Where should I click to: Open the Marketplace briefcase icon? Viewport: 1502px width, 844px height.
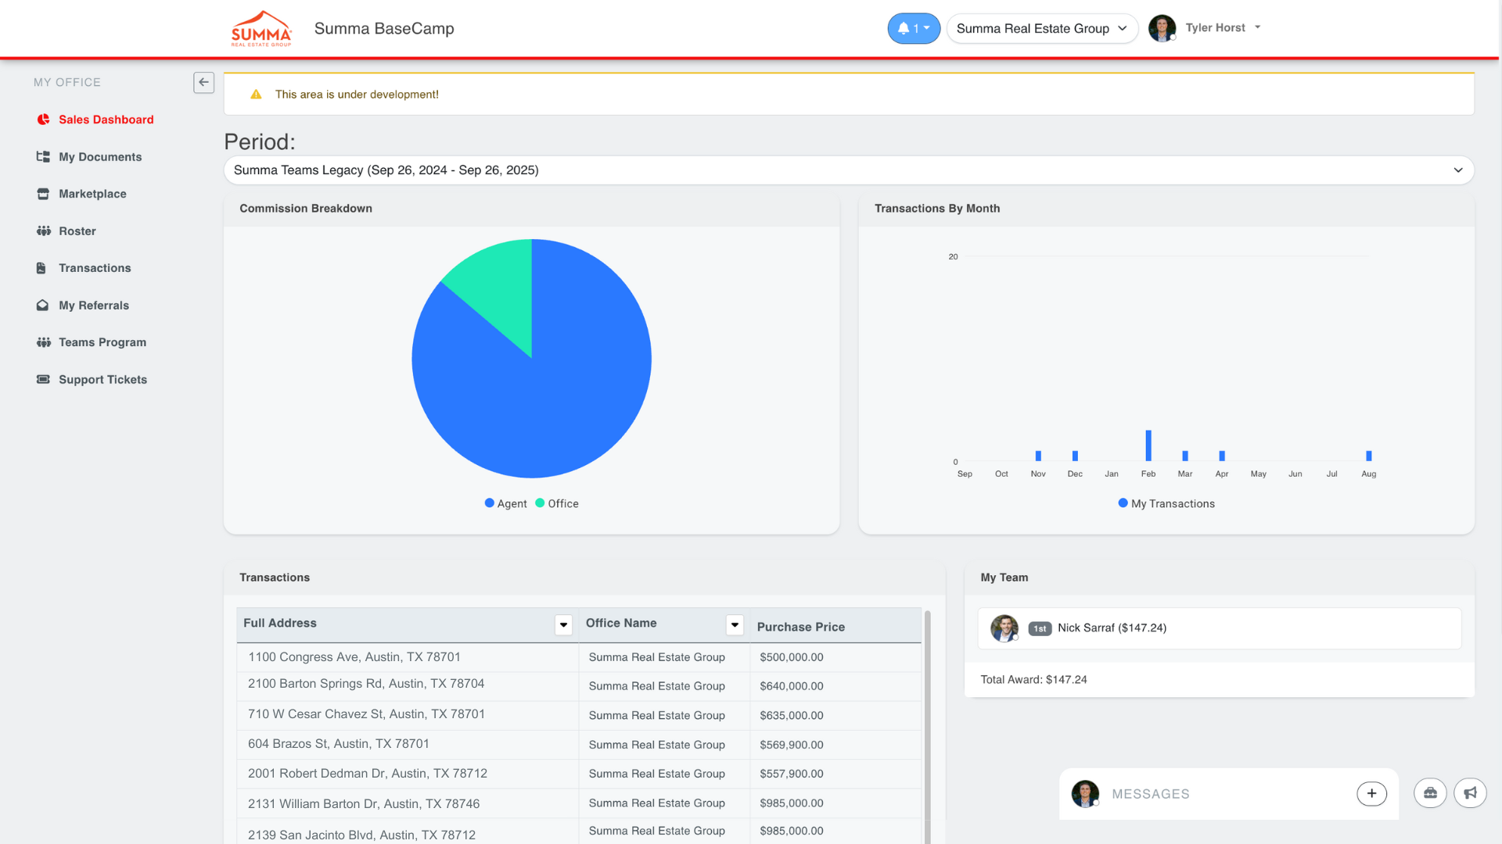point(43,194)
